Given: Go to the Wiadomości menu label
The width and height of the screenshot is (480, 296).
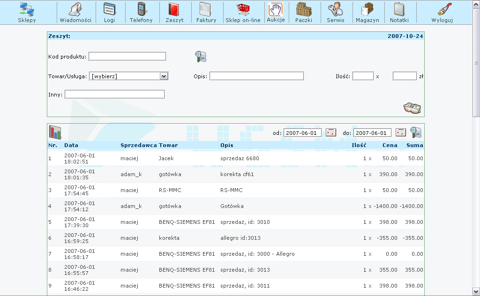Looking at the screenshot, I should point(75,20).
